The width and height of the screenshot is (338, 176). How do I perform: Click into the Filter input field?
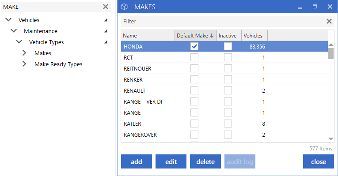223,21
